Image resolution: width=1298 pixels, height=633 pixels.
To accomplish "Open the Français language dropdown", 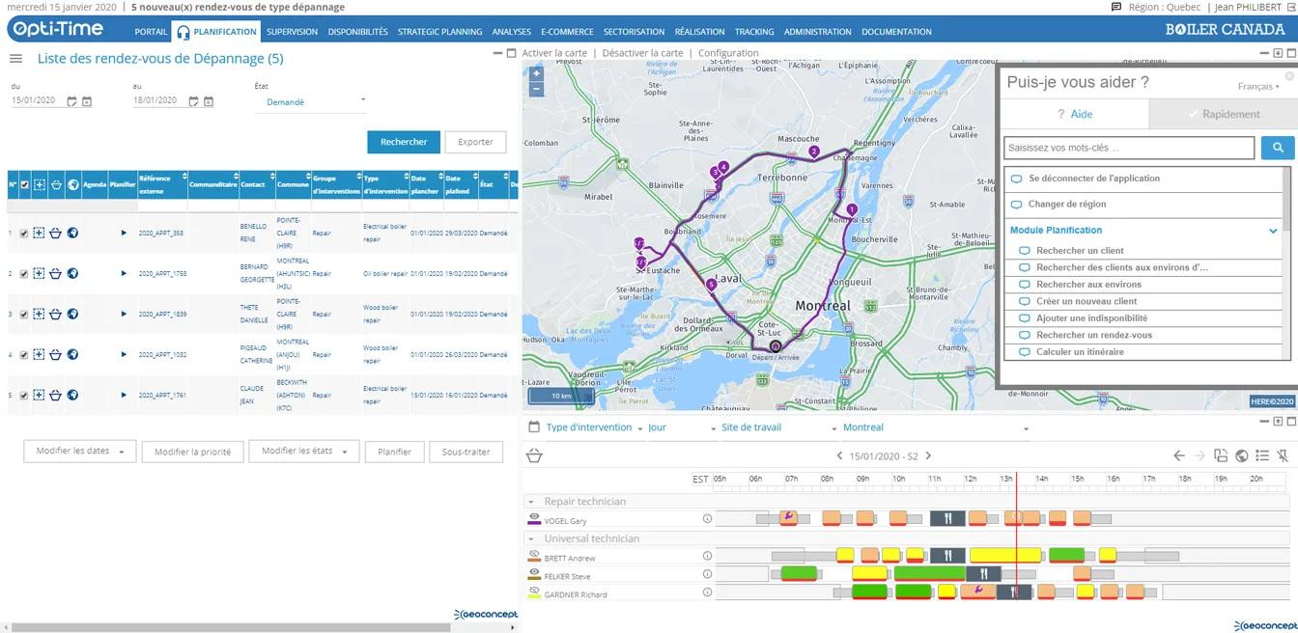I will tap(1258, 87).
